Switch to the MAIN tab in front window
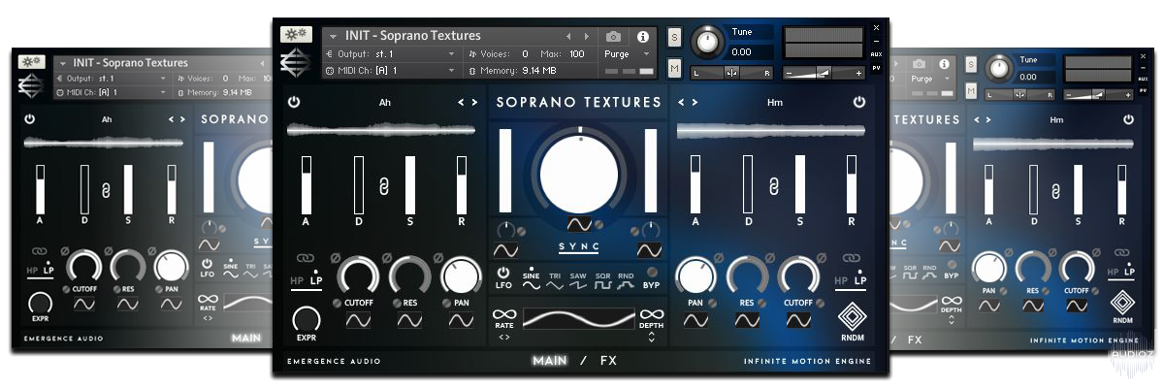Screen dimensions: 1164x388 coord(550,361)
